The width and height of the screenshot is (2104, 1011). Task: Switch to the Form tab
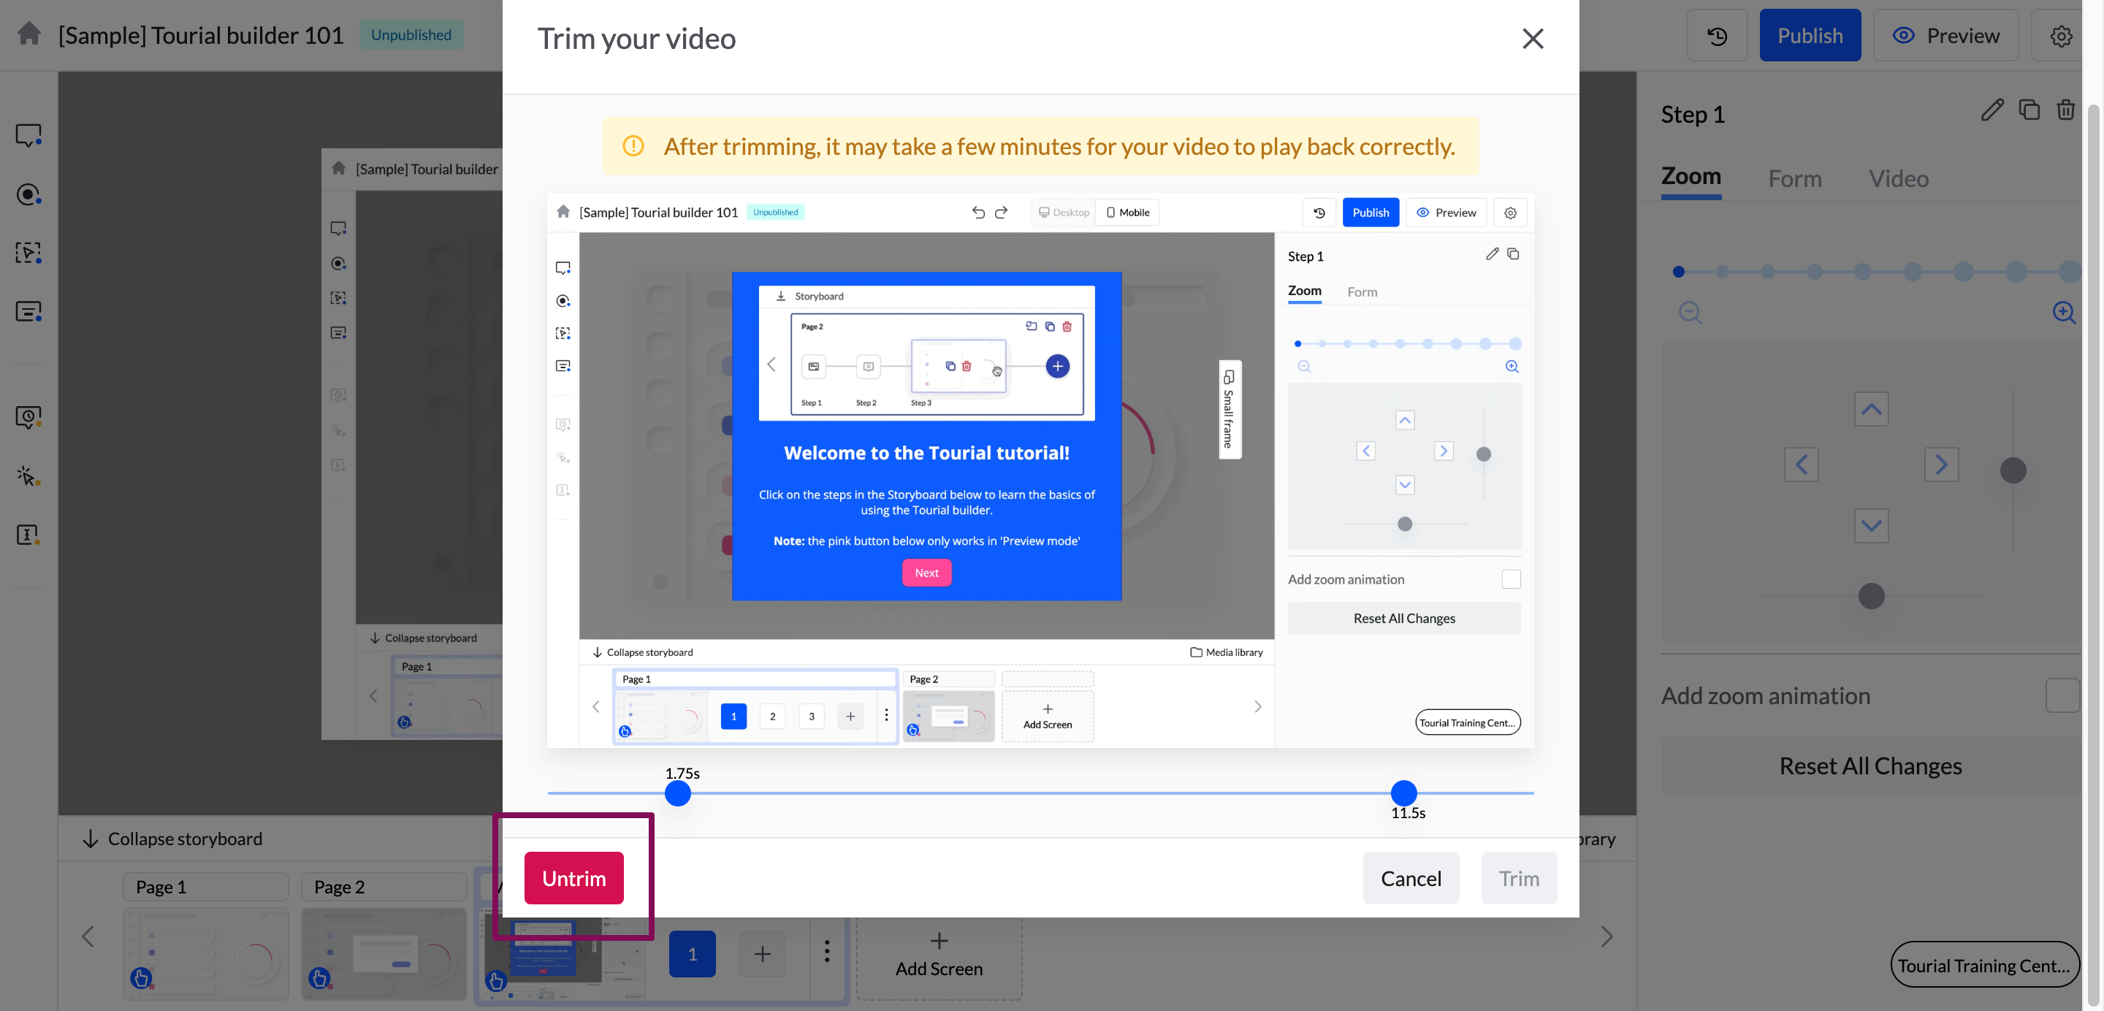pyautogui.click(x=1794, y=179)
